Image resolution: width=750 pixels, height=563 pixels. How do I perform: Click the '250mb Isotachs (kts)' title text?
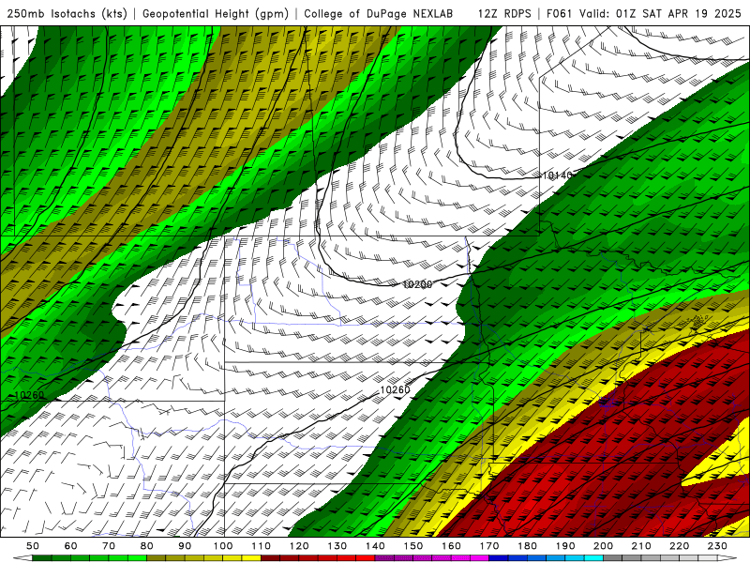(67, 13)
